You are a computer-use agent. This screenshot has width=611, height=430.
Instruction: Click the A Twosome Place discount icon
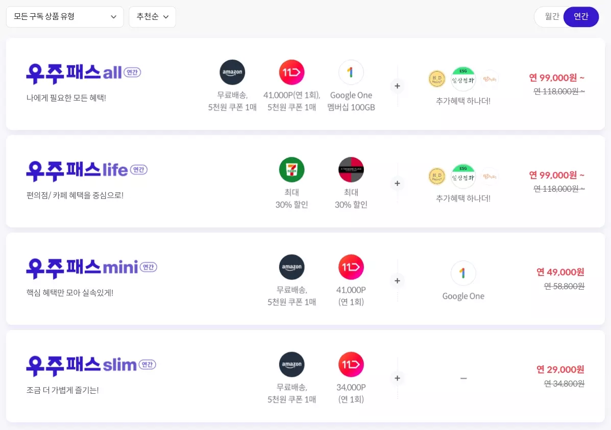point(351,169)
